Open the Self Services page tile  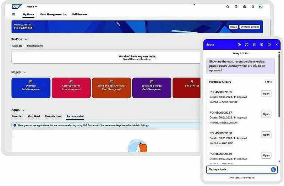[x=187, y=88]
